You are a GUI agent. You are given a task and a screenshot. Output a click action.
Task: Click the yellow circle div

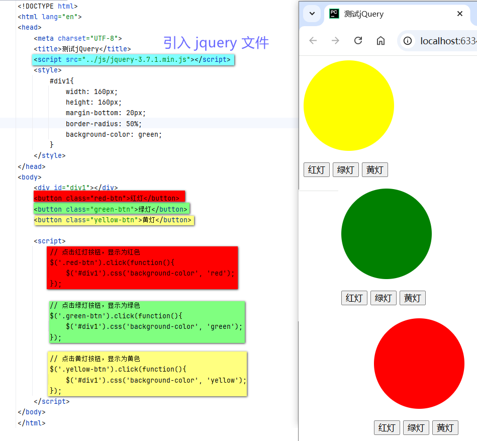(x=349, y=106)
